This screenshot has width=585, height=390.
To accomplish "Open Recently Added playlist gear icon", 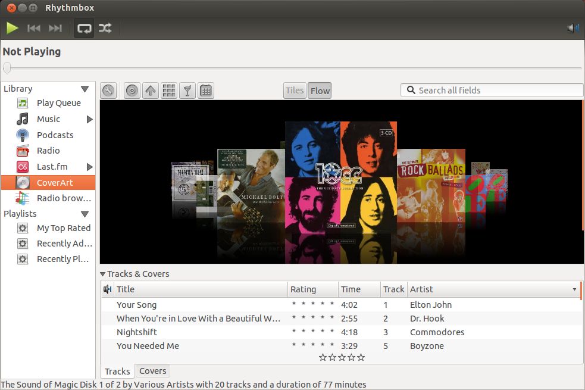I will click(x=23, y=244).
